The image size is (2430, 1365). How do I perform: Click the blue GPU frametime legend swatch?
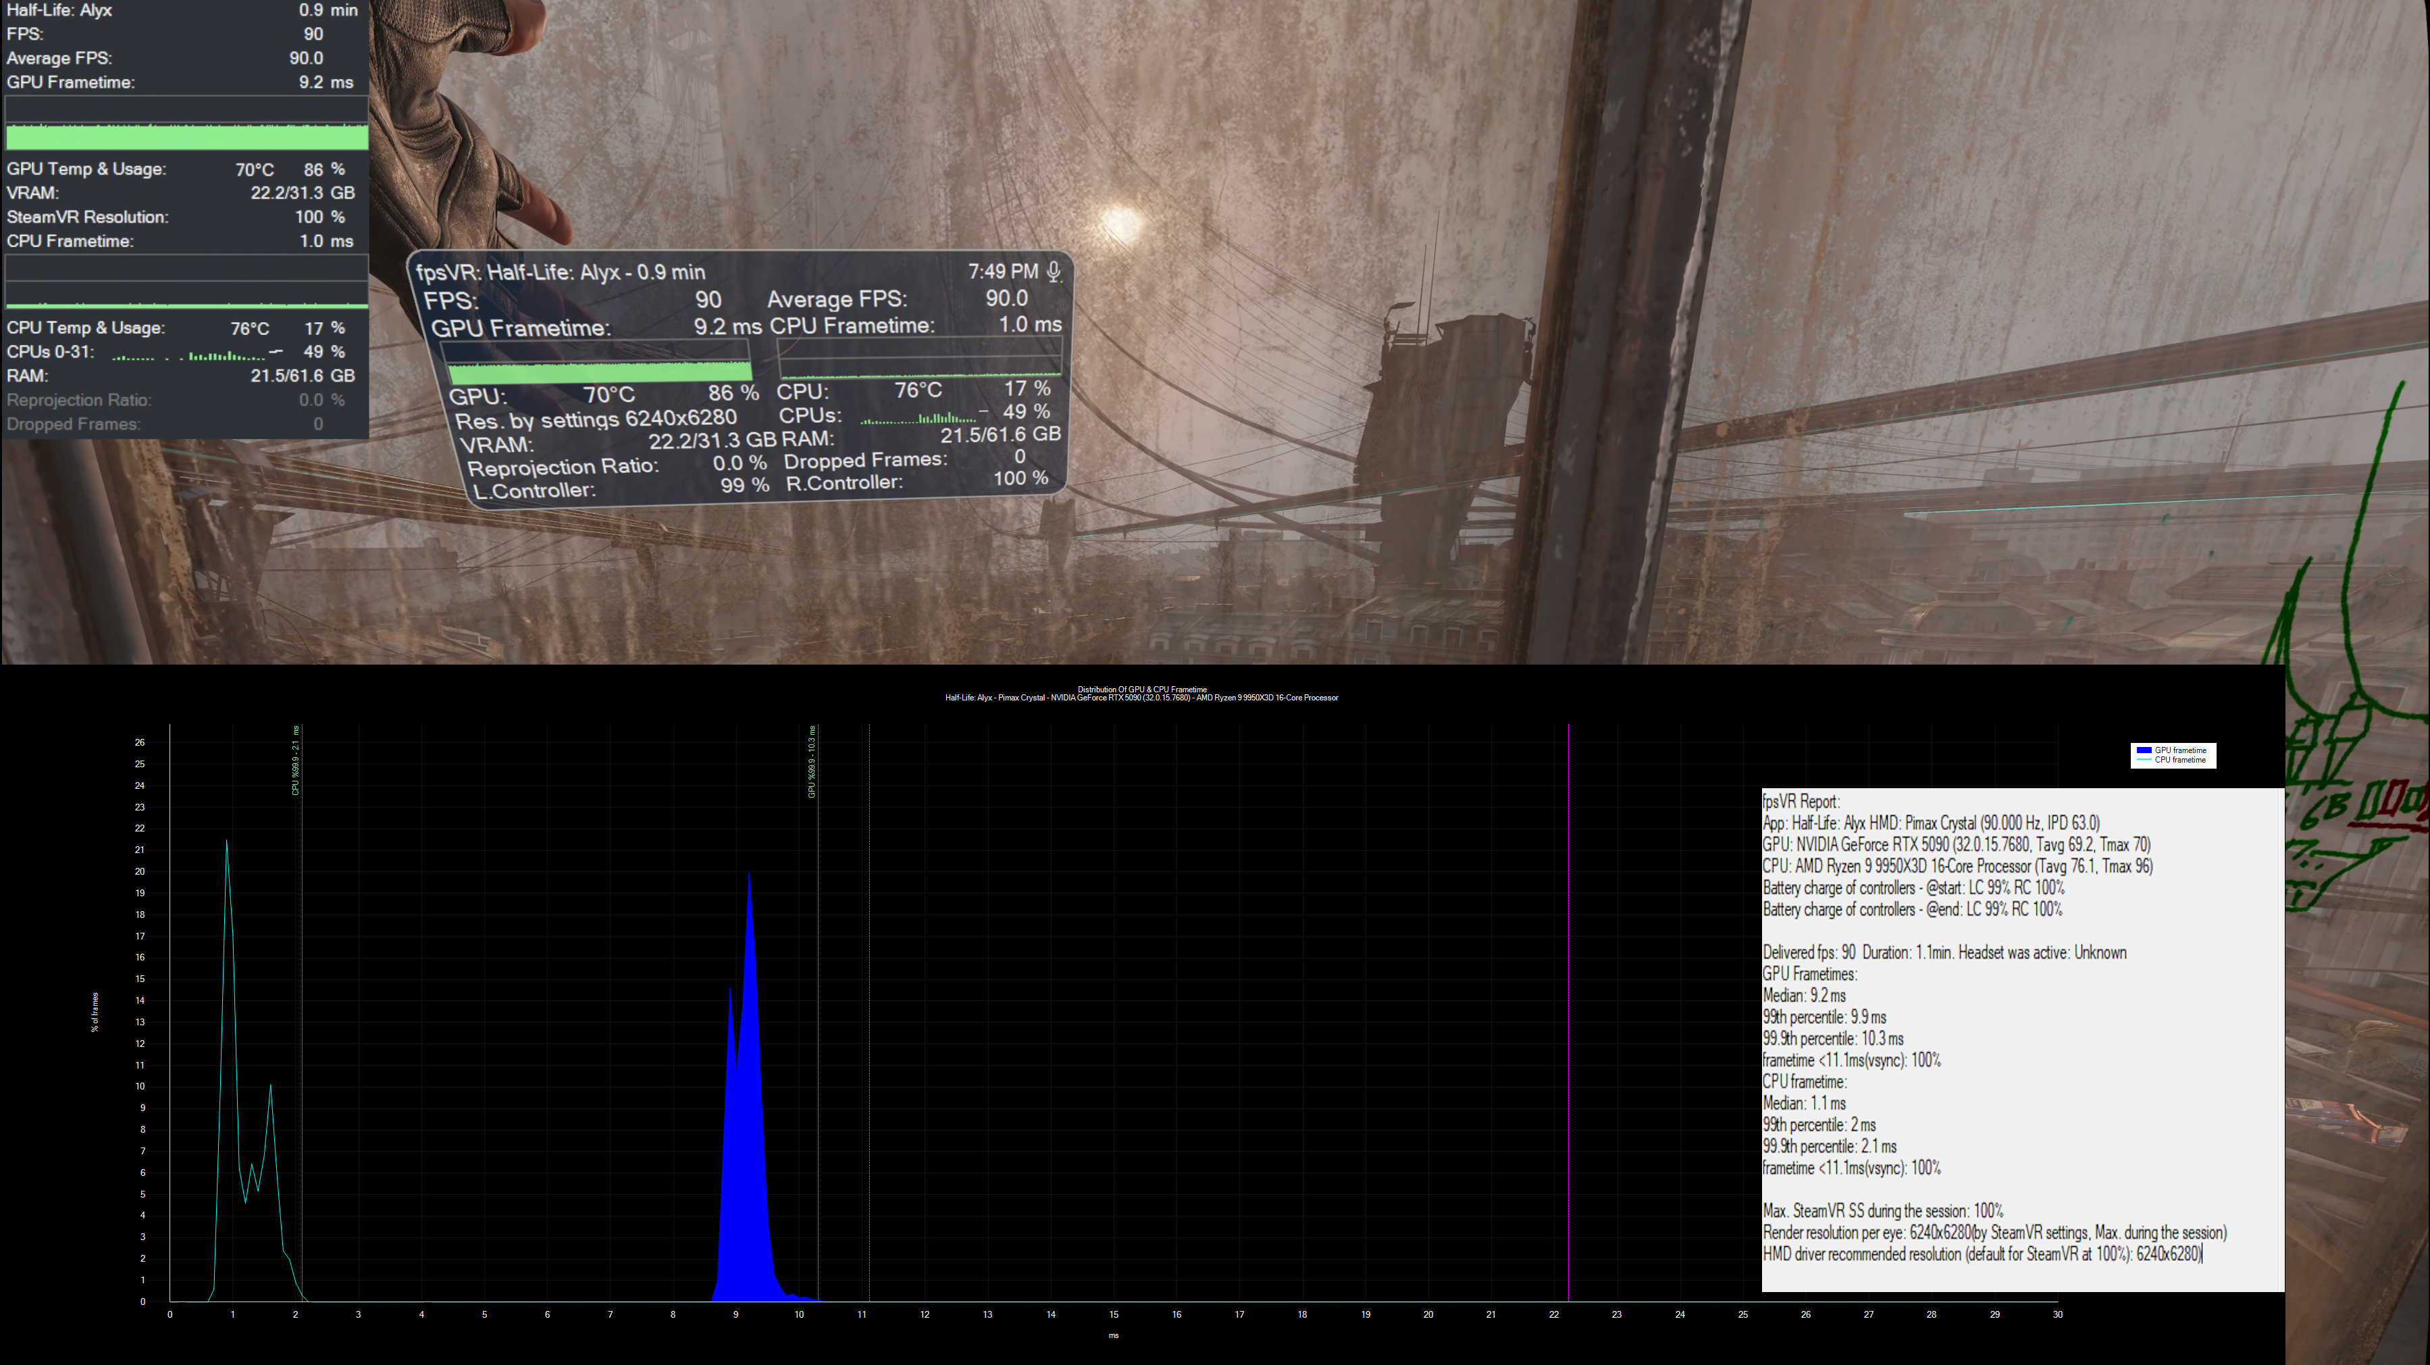click(2143, 750)
